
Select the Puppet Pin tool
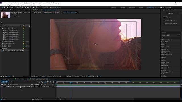36,7
